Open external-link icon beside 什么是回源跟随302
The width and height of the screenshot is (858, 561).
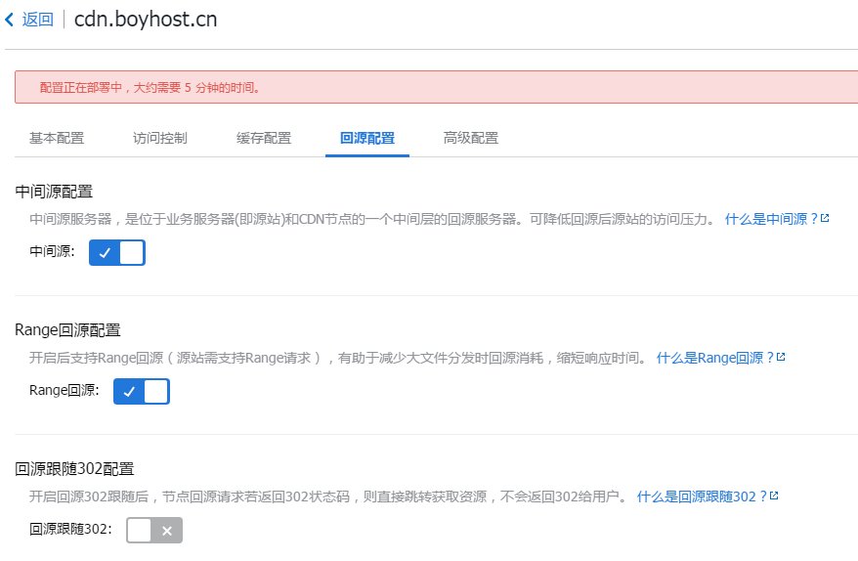click(x=774, y=496)
